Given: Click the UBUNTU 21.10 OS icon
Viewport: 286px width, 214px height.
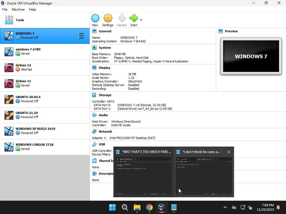Looking at the screenshot, I should pos(9,115).
